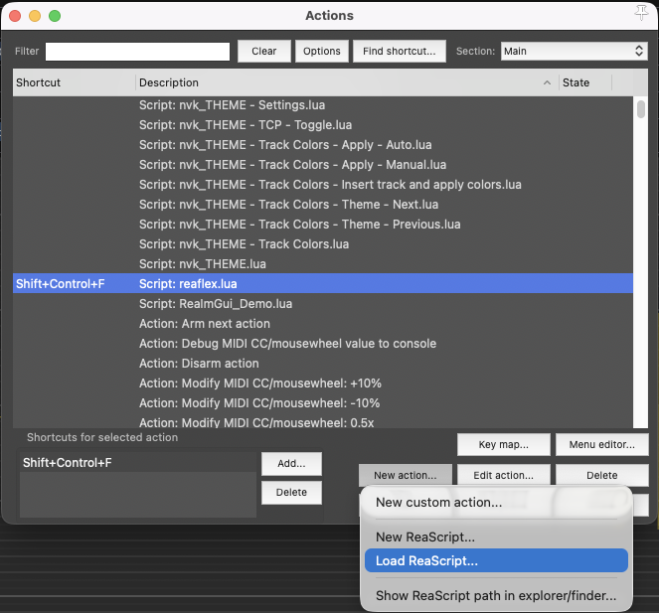Select Track Colors - Theme - Previous.lua

(x=323, y=225)
